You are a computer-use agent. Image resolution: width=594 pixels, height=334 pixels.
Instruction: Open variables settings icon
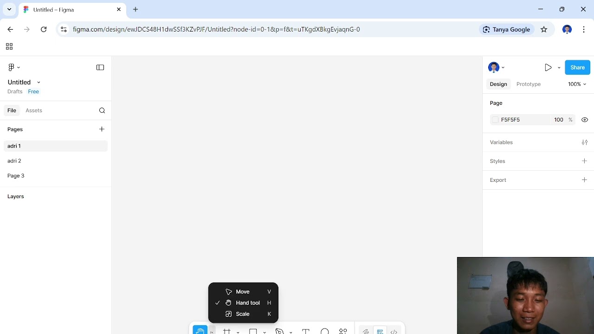point(585,142)
